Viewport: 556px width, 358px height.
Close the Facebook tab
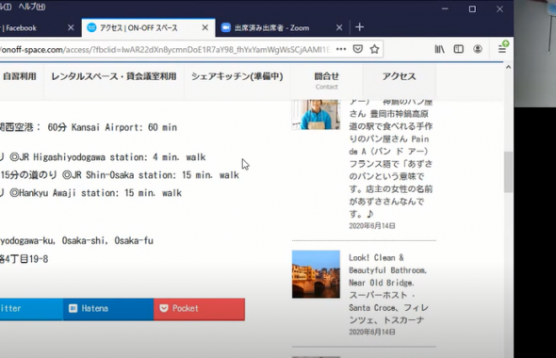(71, 27)
